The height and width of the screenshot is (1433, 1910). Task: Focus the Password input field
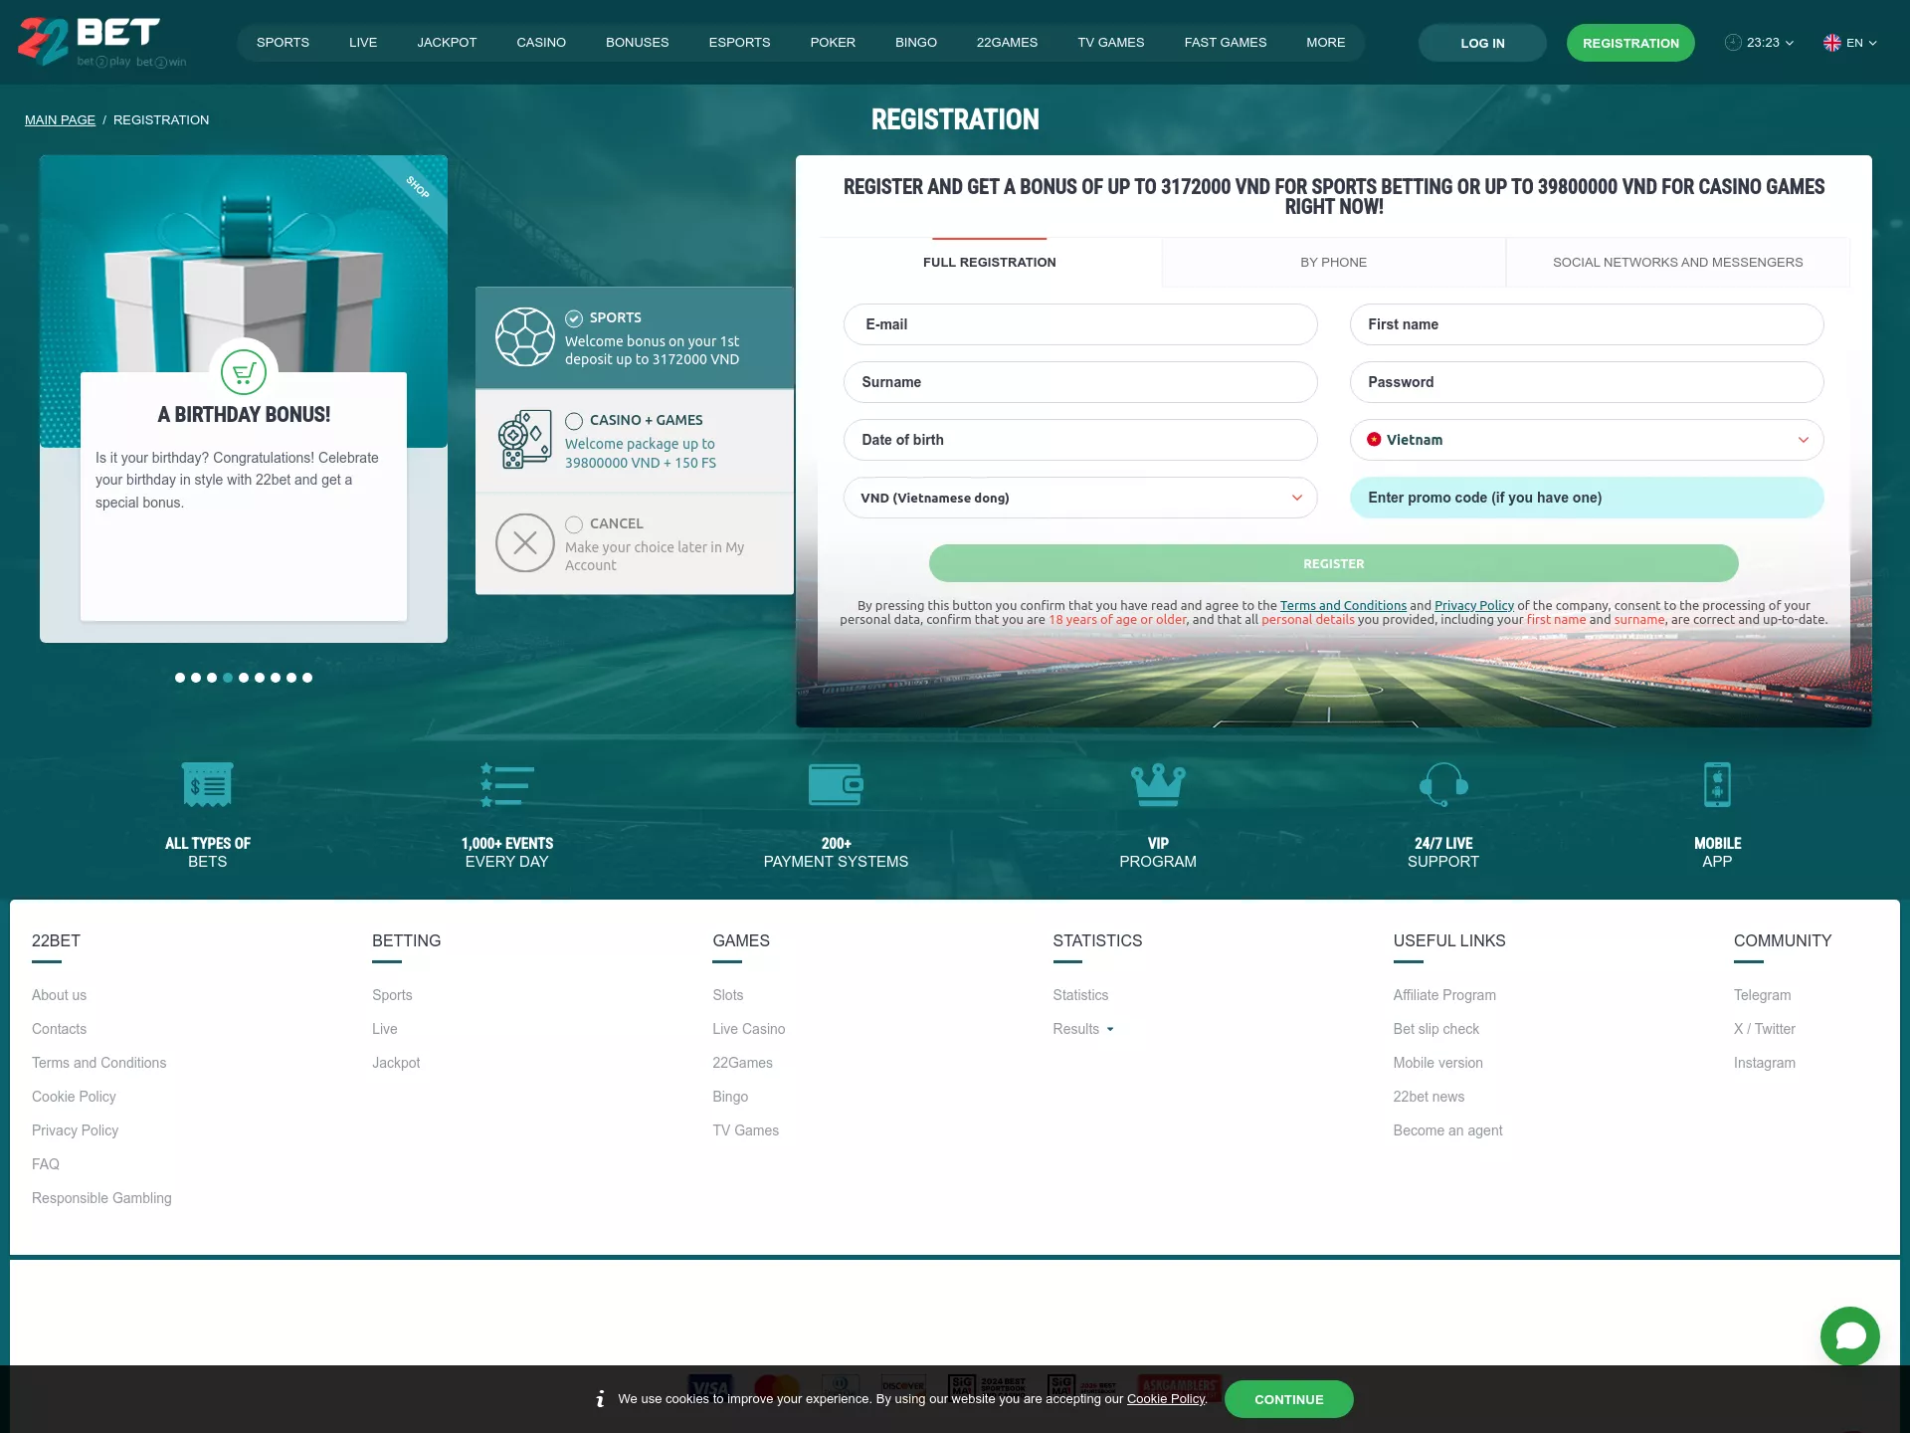1587,382
